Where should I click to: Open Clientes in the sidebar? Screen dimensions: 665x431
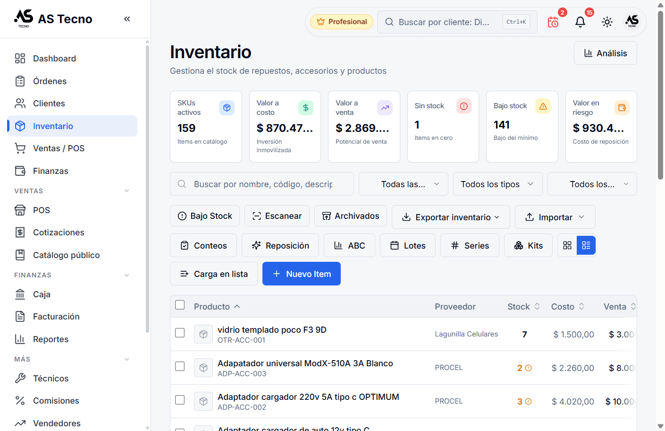pyautogui.click(x=72, y=103)
